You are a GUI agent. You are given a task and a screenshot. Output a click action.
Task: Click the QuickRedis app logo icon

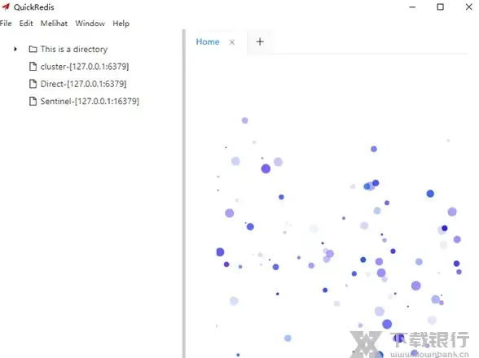coord(7,7)
